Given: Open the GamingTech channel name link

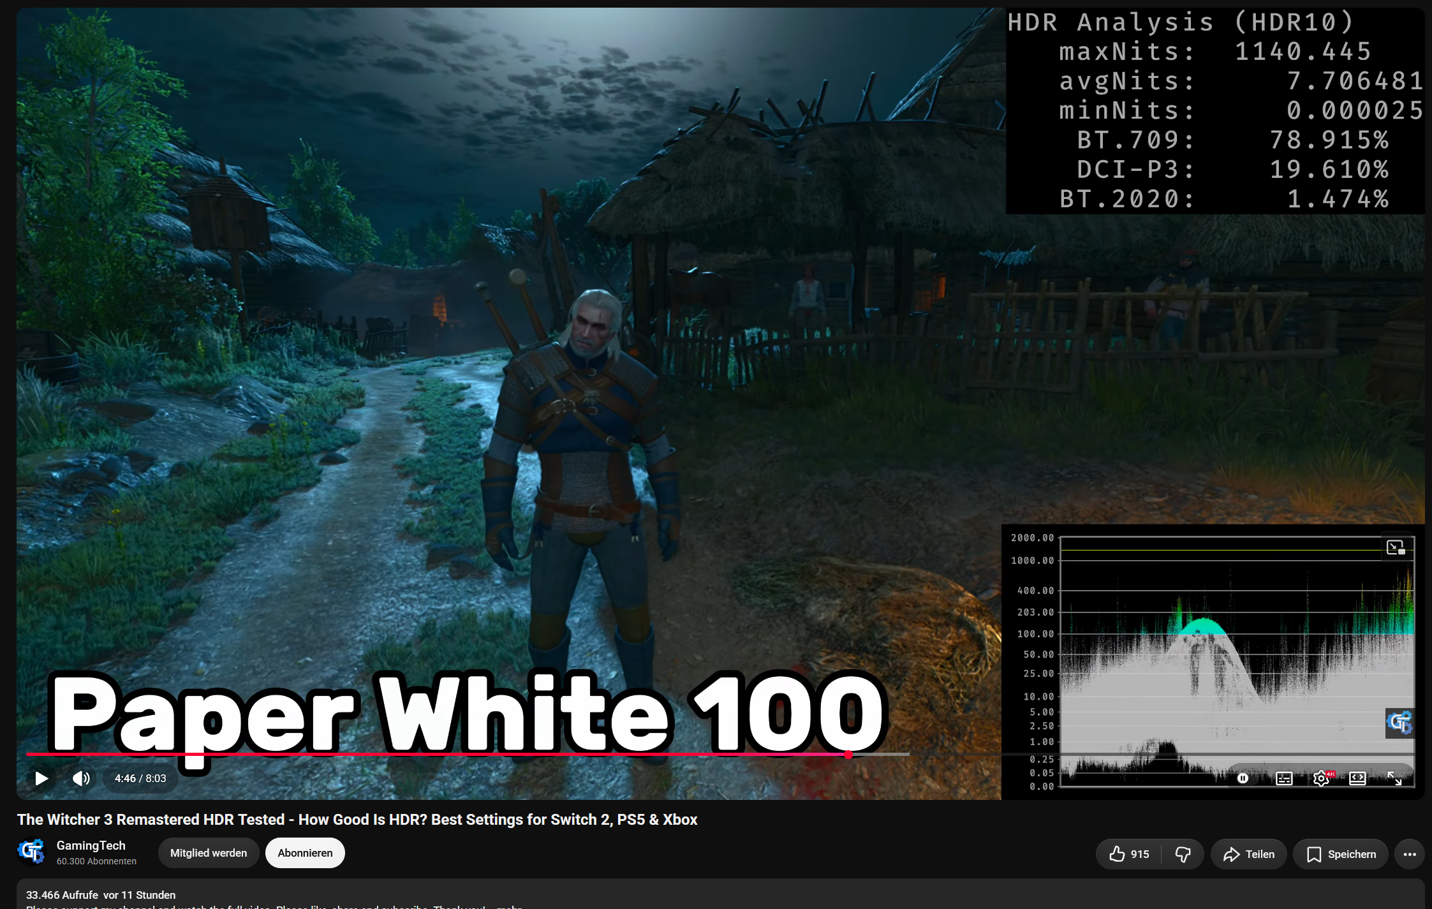Looking at the screenshot, I should pos(91,845).
